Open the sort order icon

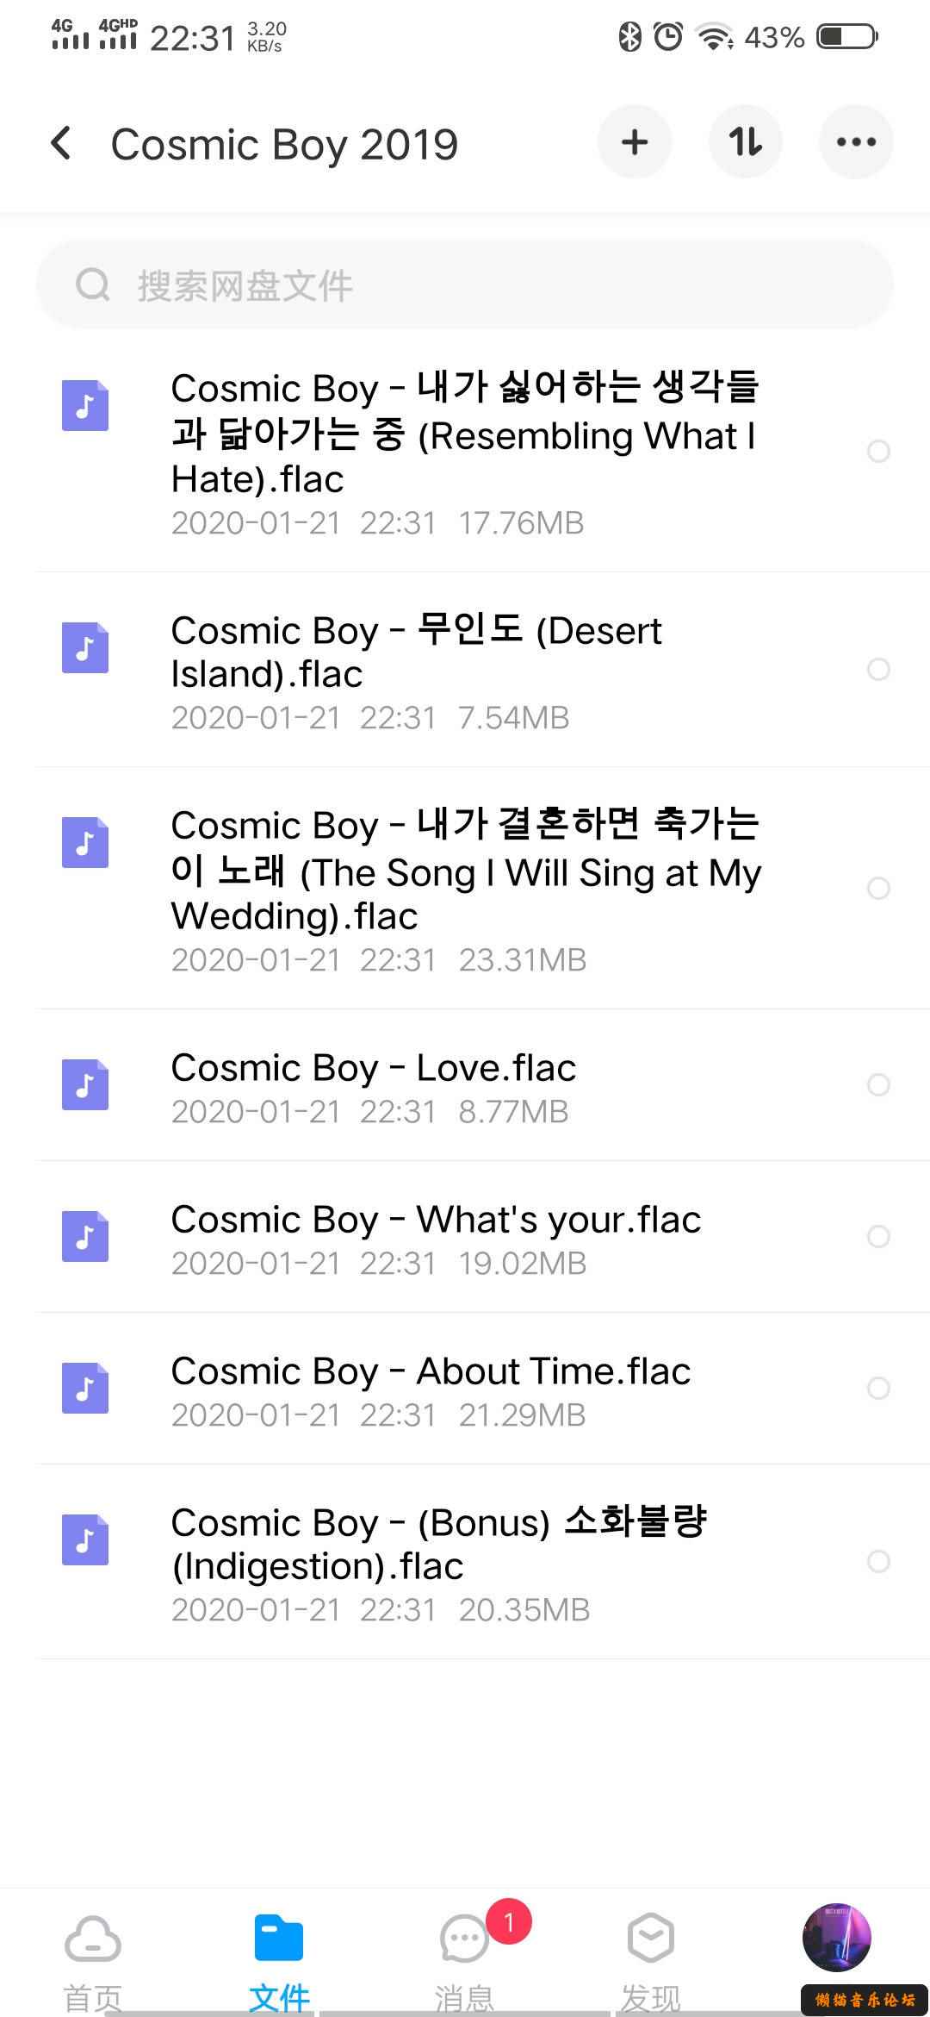[x=745, y=142]
